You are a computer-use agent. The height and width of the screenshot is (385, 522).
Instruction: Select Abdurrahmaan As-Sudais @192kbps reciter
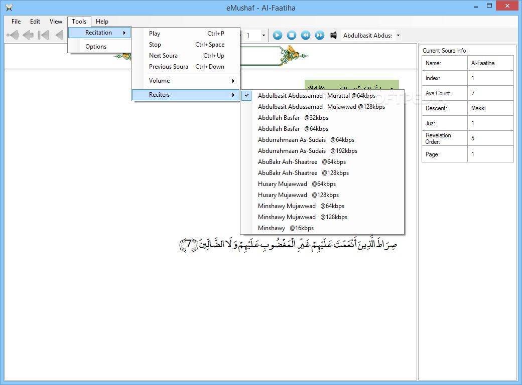(322, 151)
